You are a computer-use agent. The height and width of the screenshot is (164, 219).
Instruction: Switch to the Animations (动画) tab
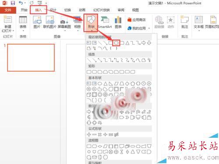point(82,10)
